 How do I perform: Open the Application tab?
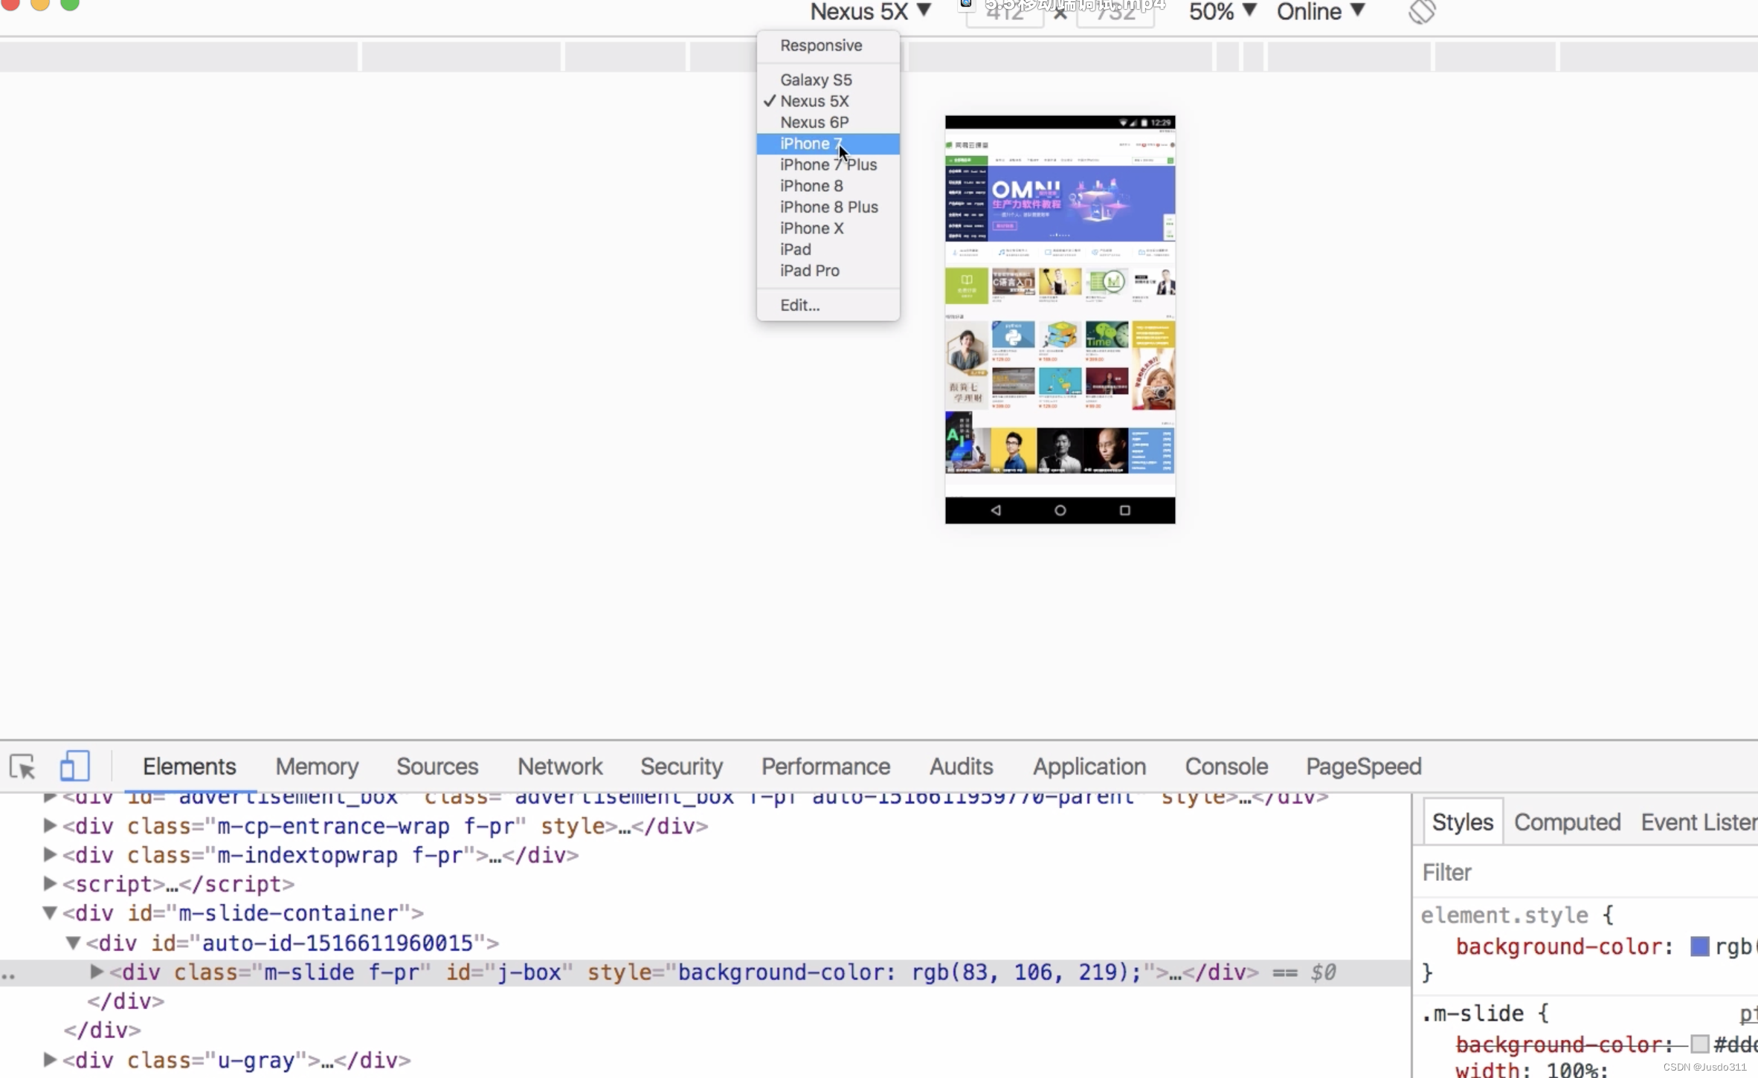pos(1089,766)
